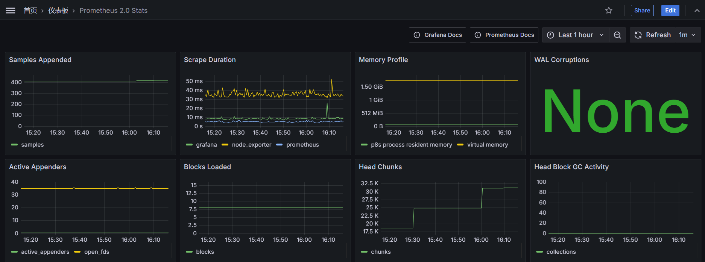
Task: Go to 首页 breadcrumb
Action: tap(30, 11)
